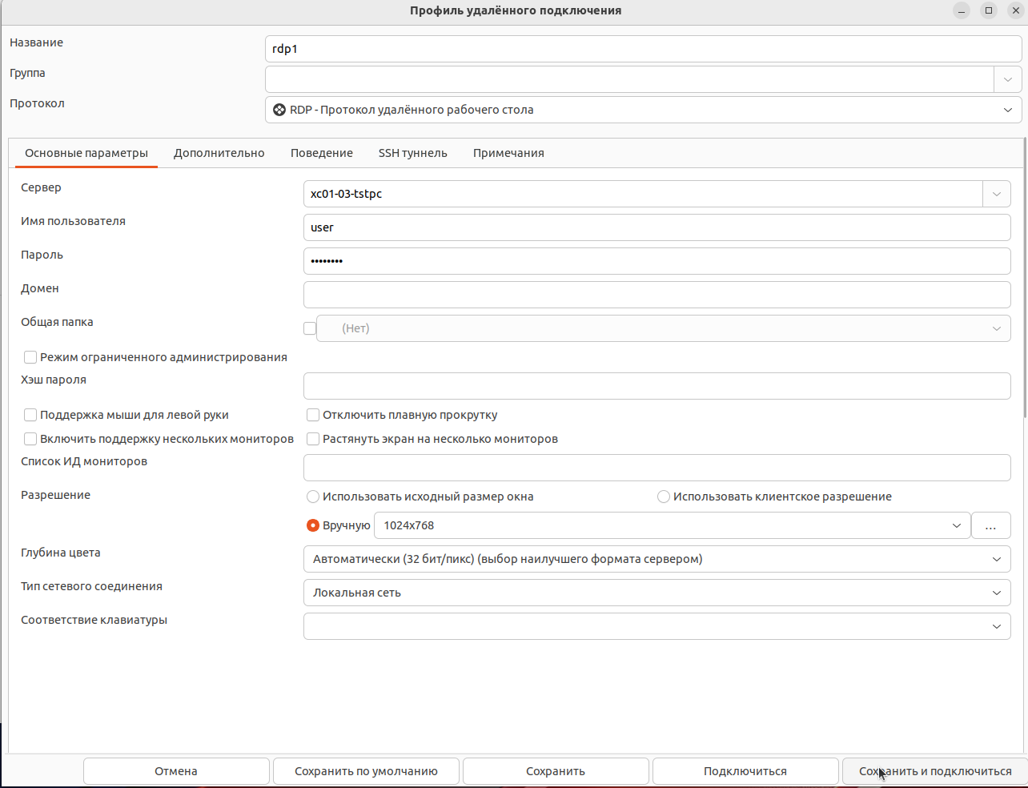Minimize the connection profile window
Image resolution: width=1028 pixels, height=788 pixels.
pos(962,10)
